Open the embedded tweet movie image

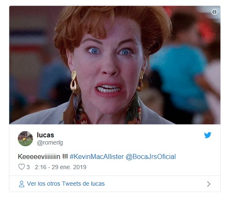click(x=115, y=65)
